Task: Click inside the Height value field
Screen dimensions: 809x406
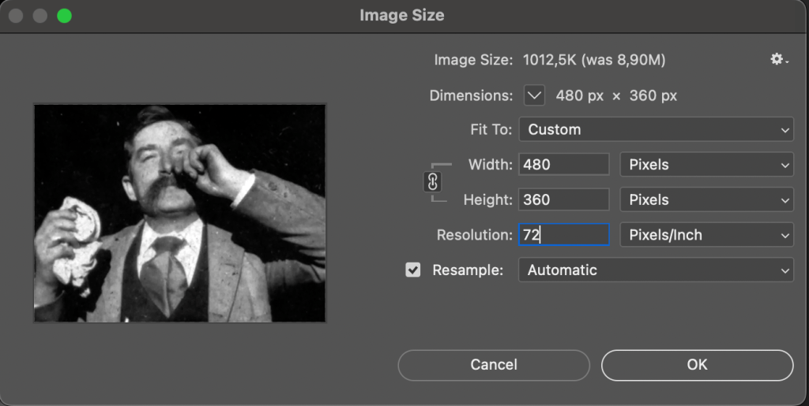Action: pos(563,199)
